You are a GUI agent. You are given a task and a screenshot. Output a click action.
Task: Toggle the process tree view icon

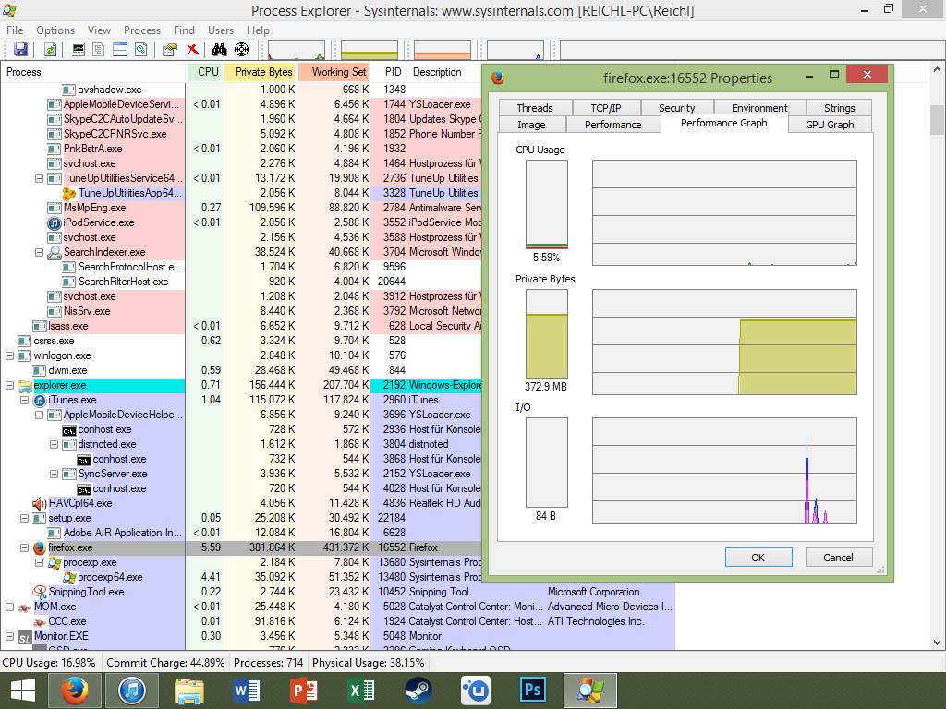[98, 50]
